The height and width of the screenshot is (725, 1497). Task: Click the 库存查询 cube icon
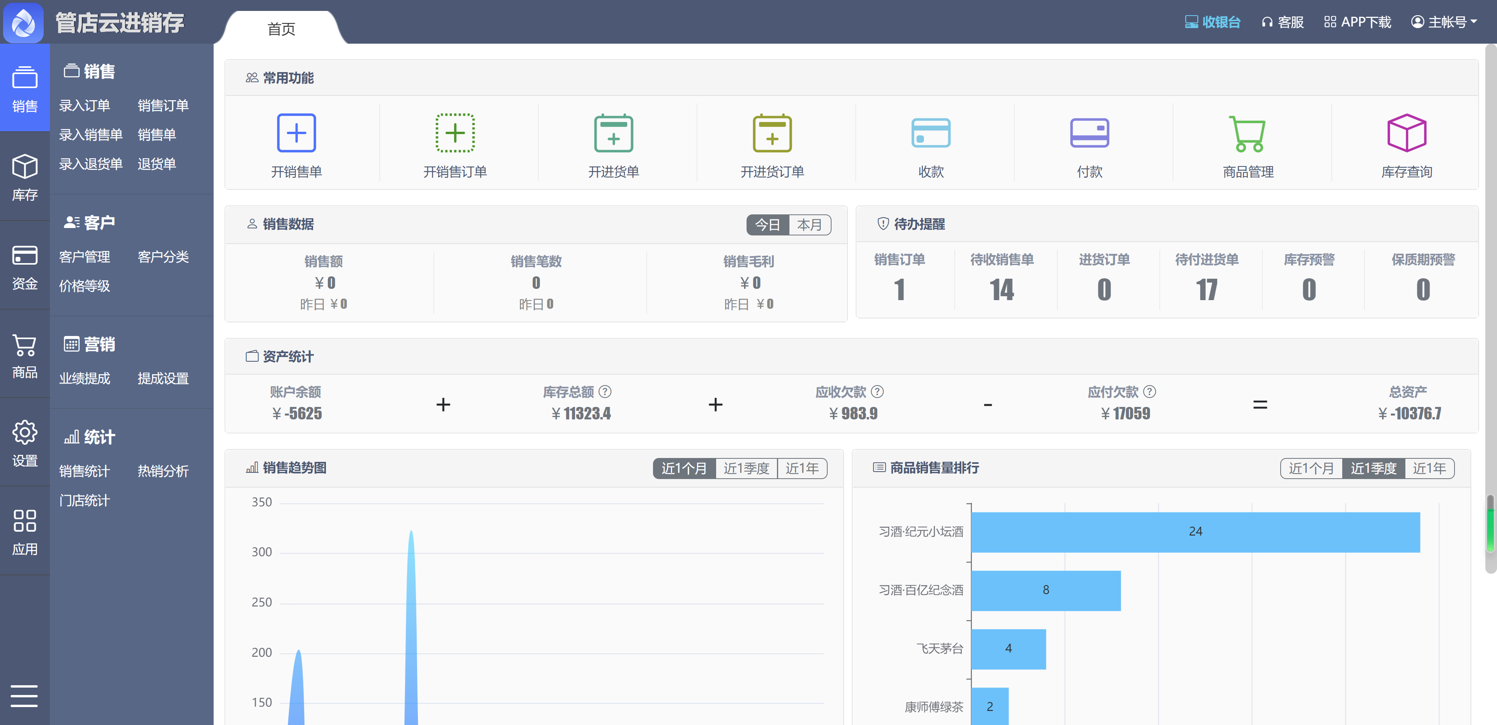(x=1406, y=133)
